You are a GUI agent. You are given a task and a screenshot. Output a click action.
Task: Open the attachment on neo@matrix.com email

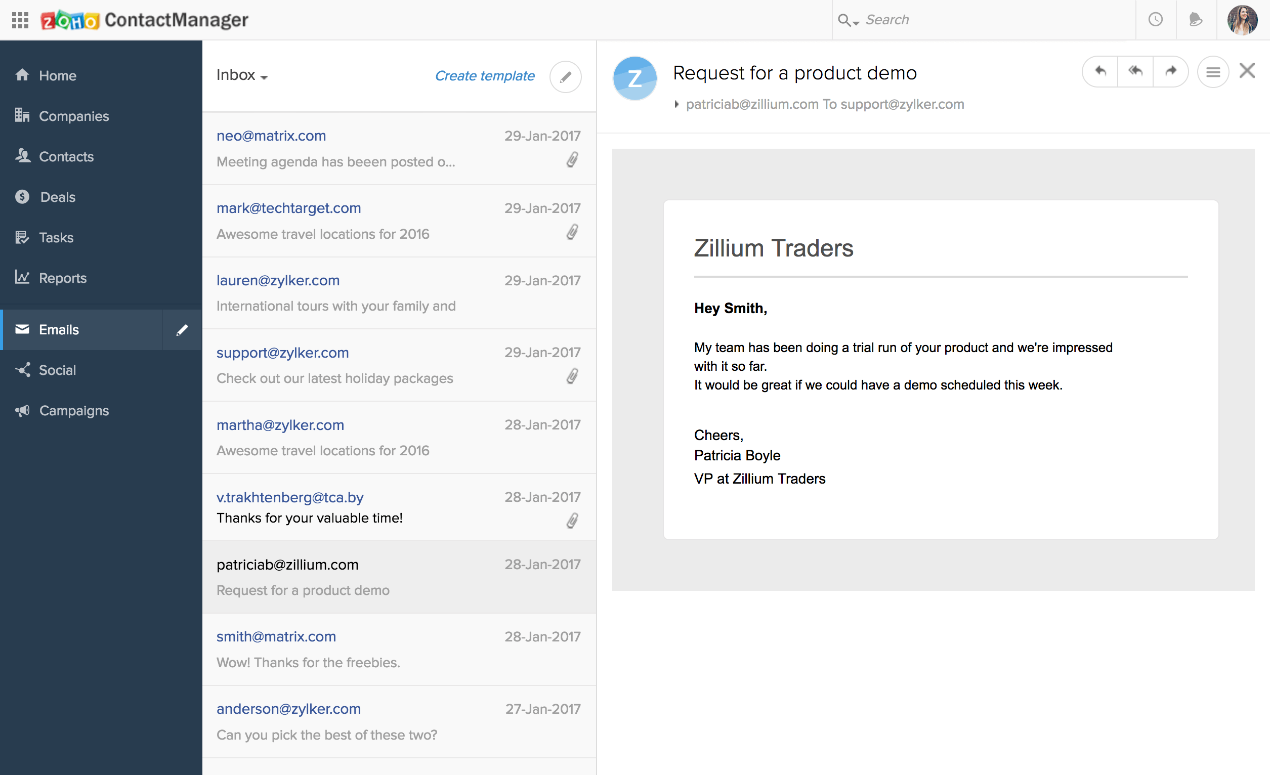click(572, 160)
